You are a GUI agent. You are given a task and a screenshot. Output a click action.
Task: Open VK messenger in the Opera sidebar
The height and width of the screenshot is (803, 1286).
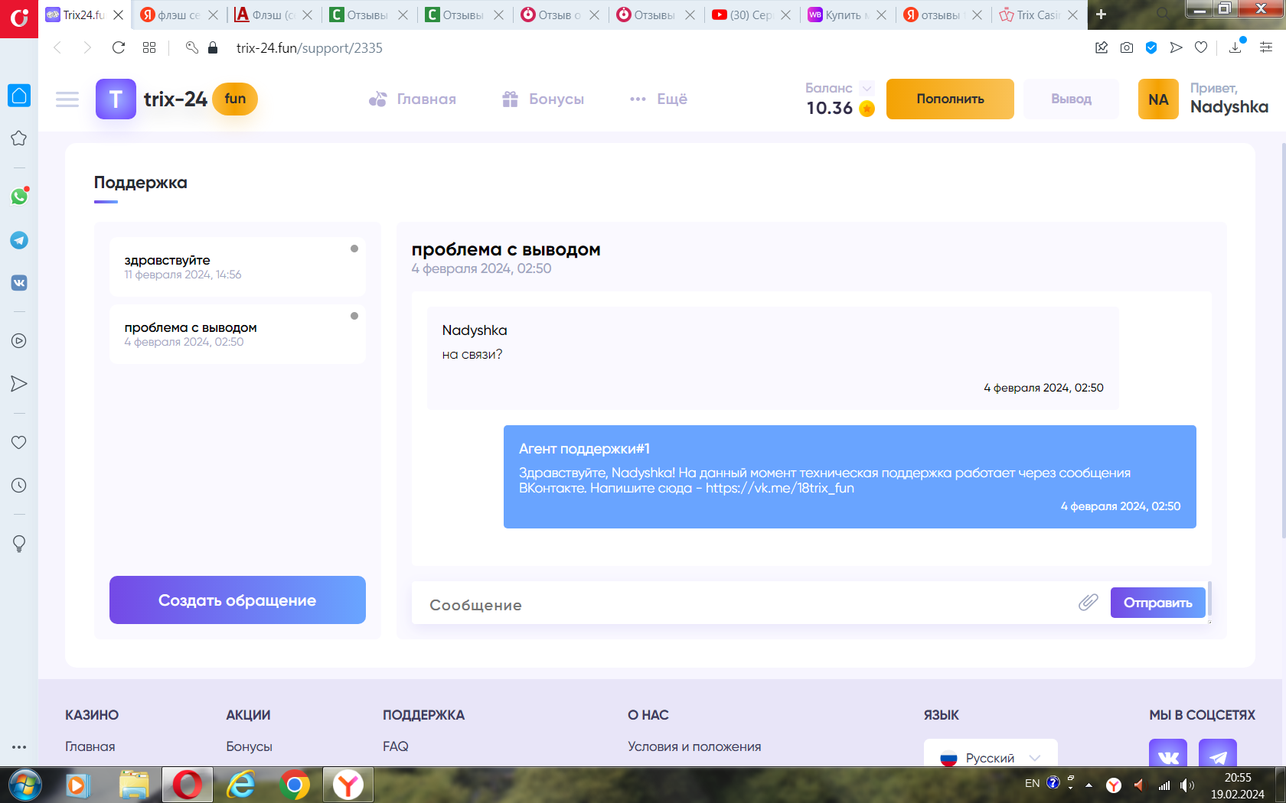pos(19,283)
